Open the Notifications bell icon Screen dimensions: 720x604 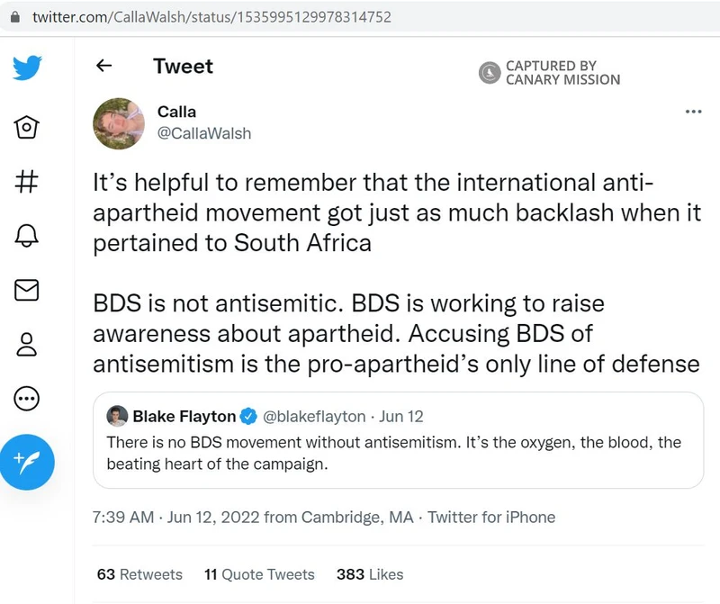point(28,235)
